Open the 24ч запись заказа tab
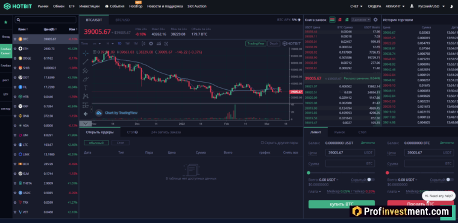Image resolution: width=458 pixels, height=223 pixels. click(166, 132)
